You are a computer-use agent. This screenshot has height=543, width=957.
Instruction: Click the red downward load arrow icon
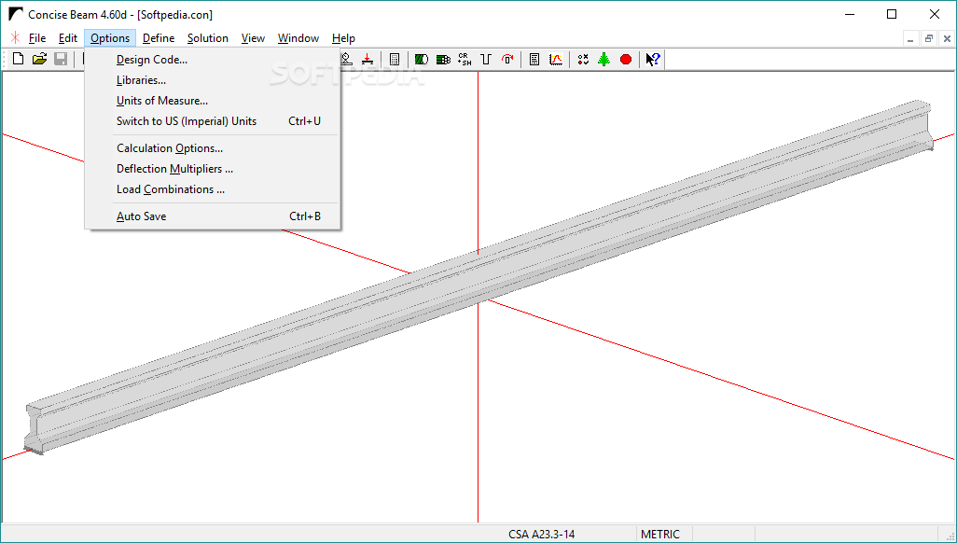pos(368,60)
